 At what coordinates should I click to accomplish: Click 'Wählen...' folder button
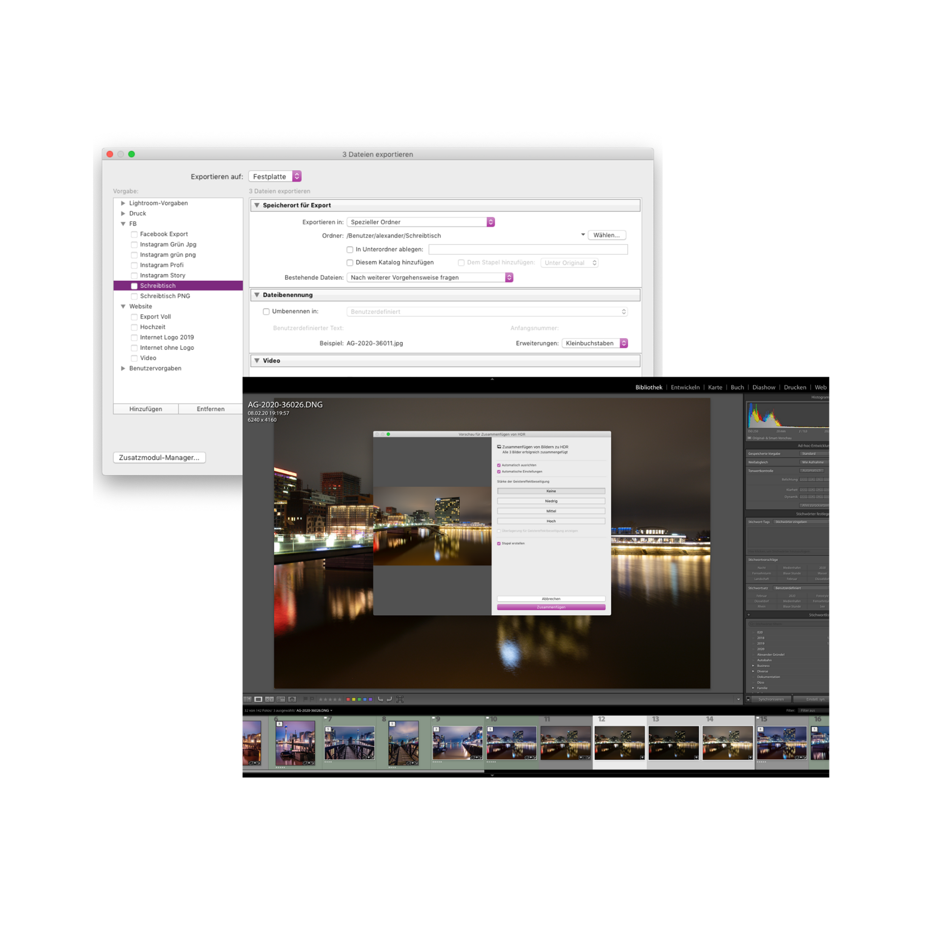607,235
